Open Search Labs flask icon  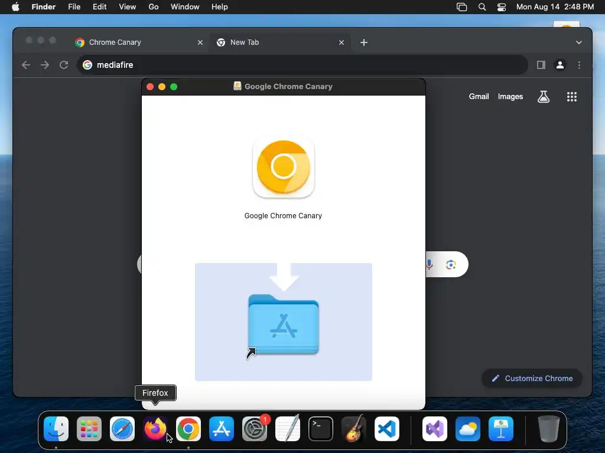click(x=544, y=97)
